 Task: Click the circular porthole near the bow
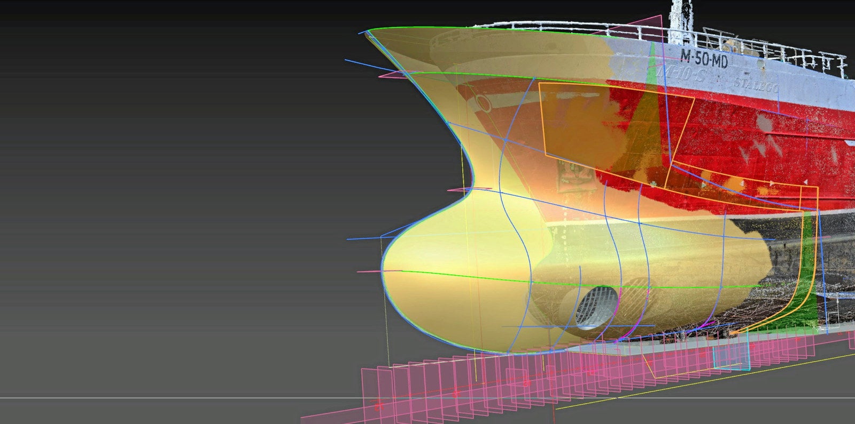tap(483, 103)
